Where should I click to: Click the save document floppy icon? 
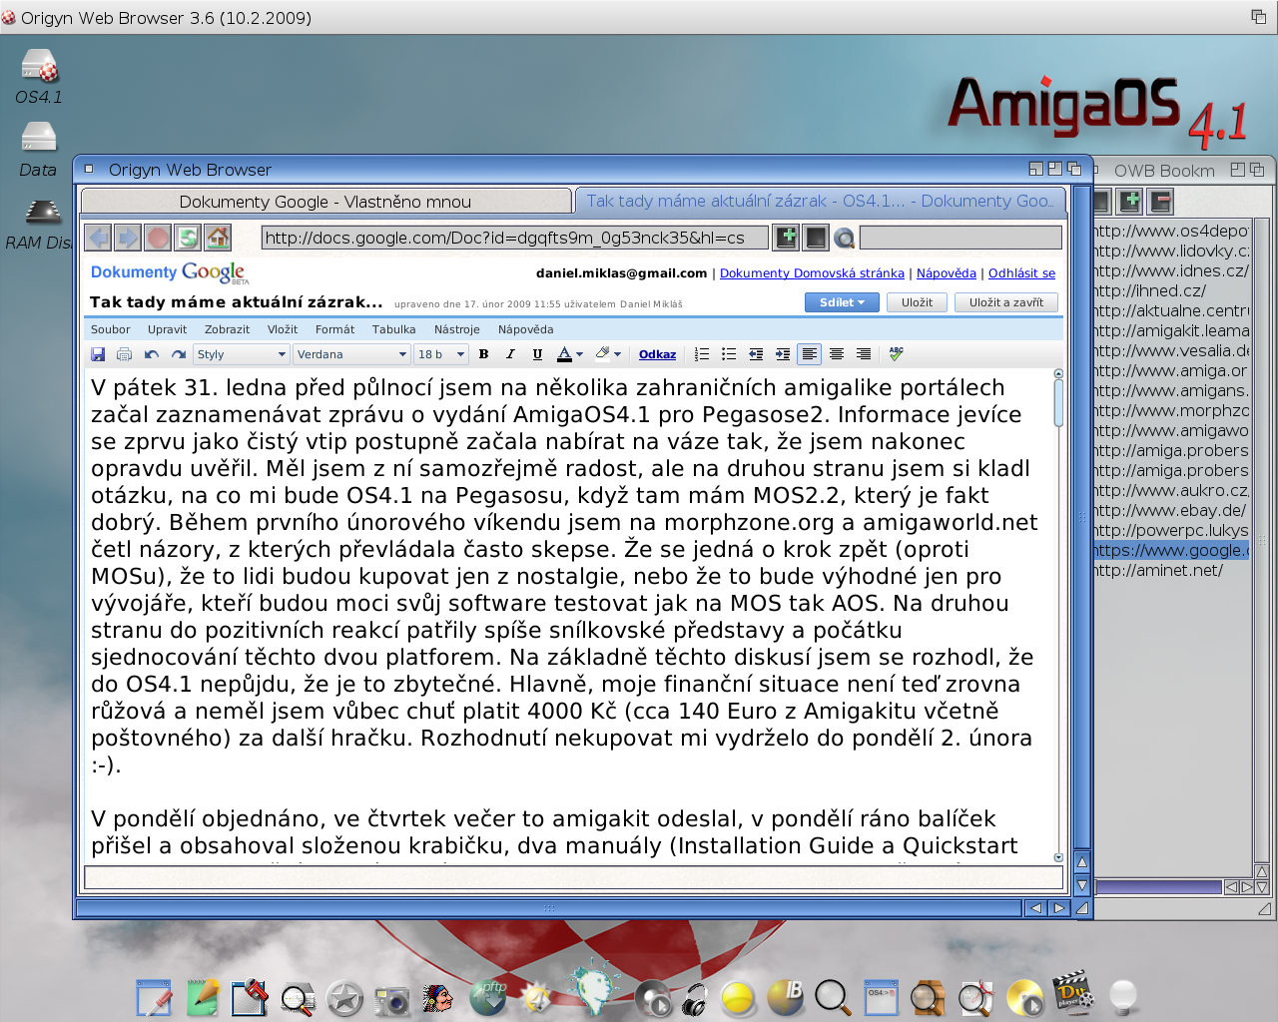click(98, 354)
